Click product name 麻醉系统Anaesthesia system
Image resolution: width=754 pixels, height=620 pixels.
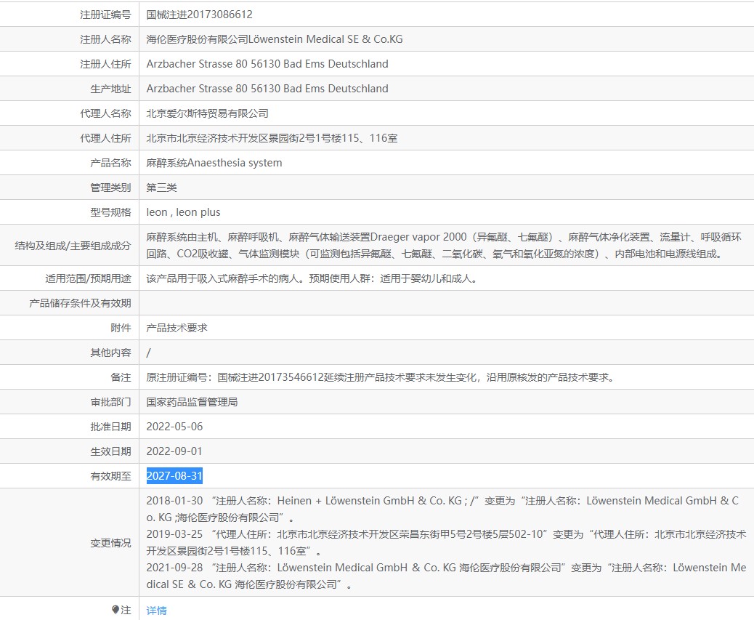tap(214, 163)
